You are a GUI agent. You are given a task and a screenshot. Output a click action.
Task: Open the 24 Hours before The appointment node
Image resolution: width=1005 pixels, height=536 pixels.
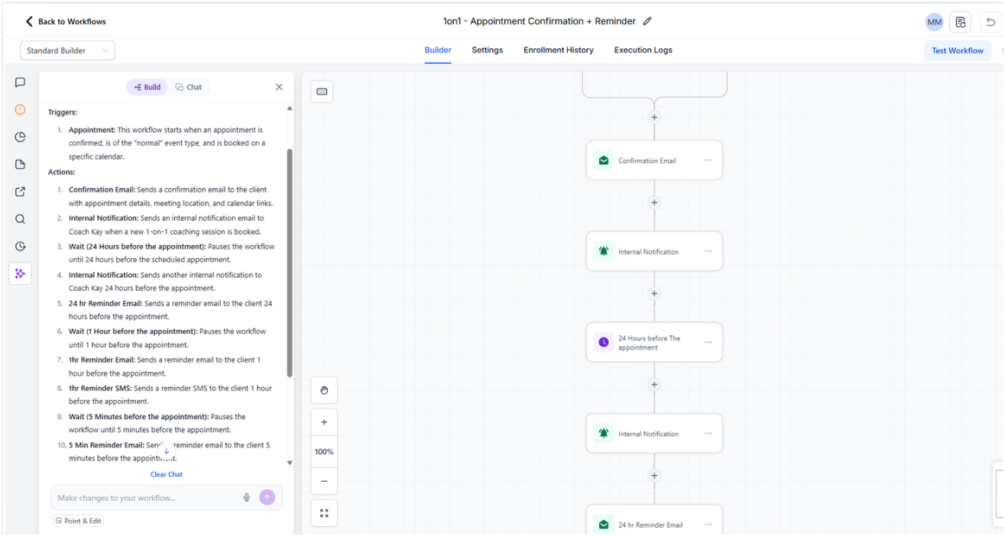[x=654, y=342]
